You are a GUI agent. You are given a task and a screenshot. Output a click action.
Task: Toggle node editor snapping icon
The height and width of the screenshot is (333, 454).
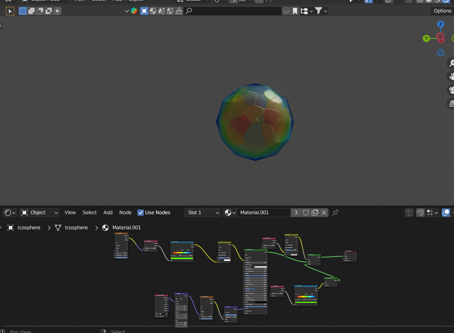(x=420, y=212)
